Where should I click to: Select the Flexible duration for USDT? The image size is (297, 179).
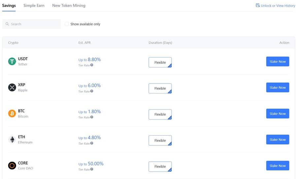pyautogui.click(x=160, y=62)
